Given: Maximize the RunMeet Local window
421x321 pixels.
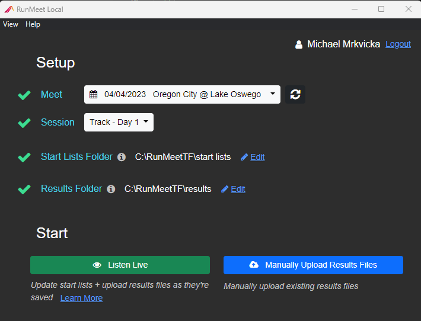Looking at the screenshot, I should pos(381,9).
